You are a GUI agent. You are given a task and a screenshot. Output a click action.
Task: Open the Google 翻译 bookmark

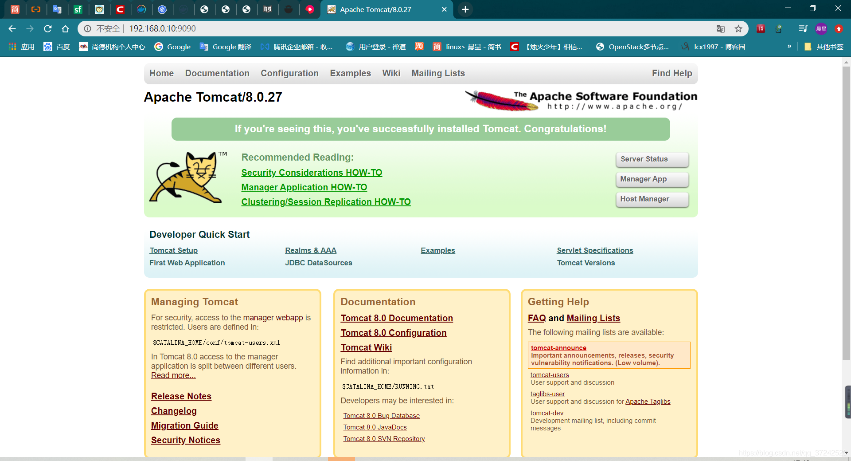coord(226,47)
